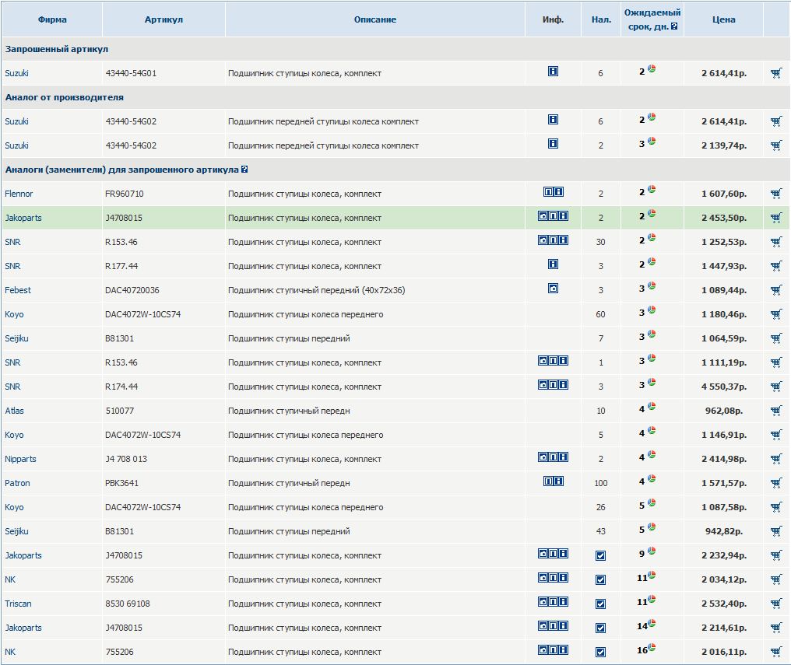Open info icon for Suzuki 43440-54G01
The height and width of the screenshot is (665, 791).
tap(553, 72)
